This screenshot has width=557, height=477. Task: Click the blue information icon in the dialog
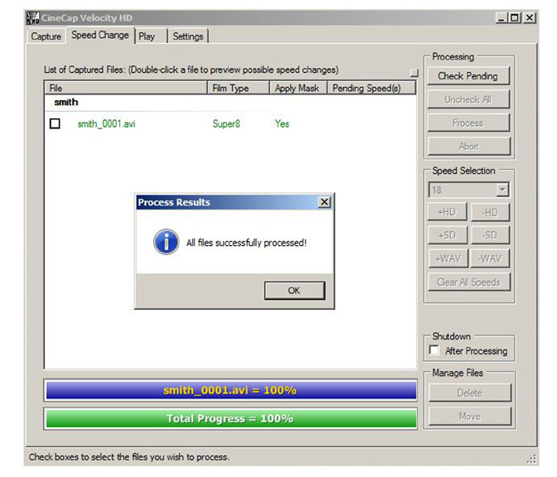[x=166, y=242]
